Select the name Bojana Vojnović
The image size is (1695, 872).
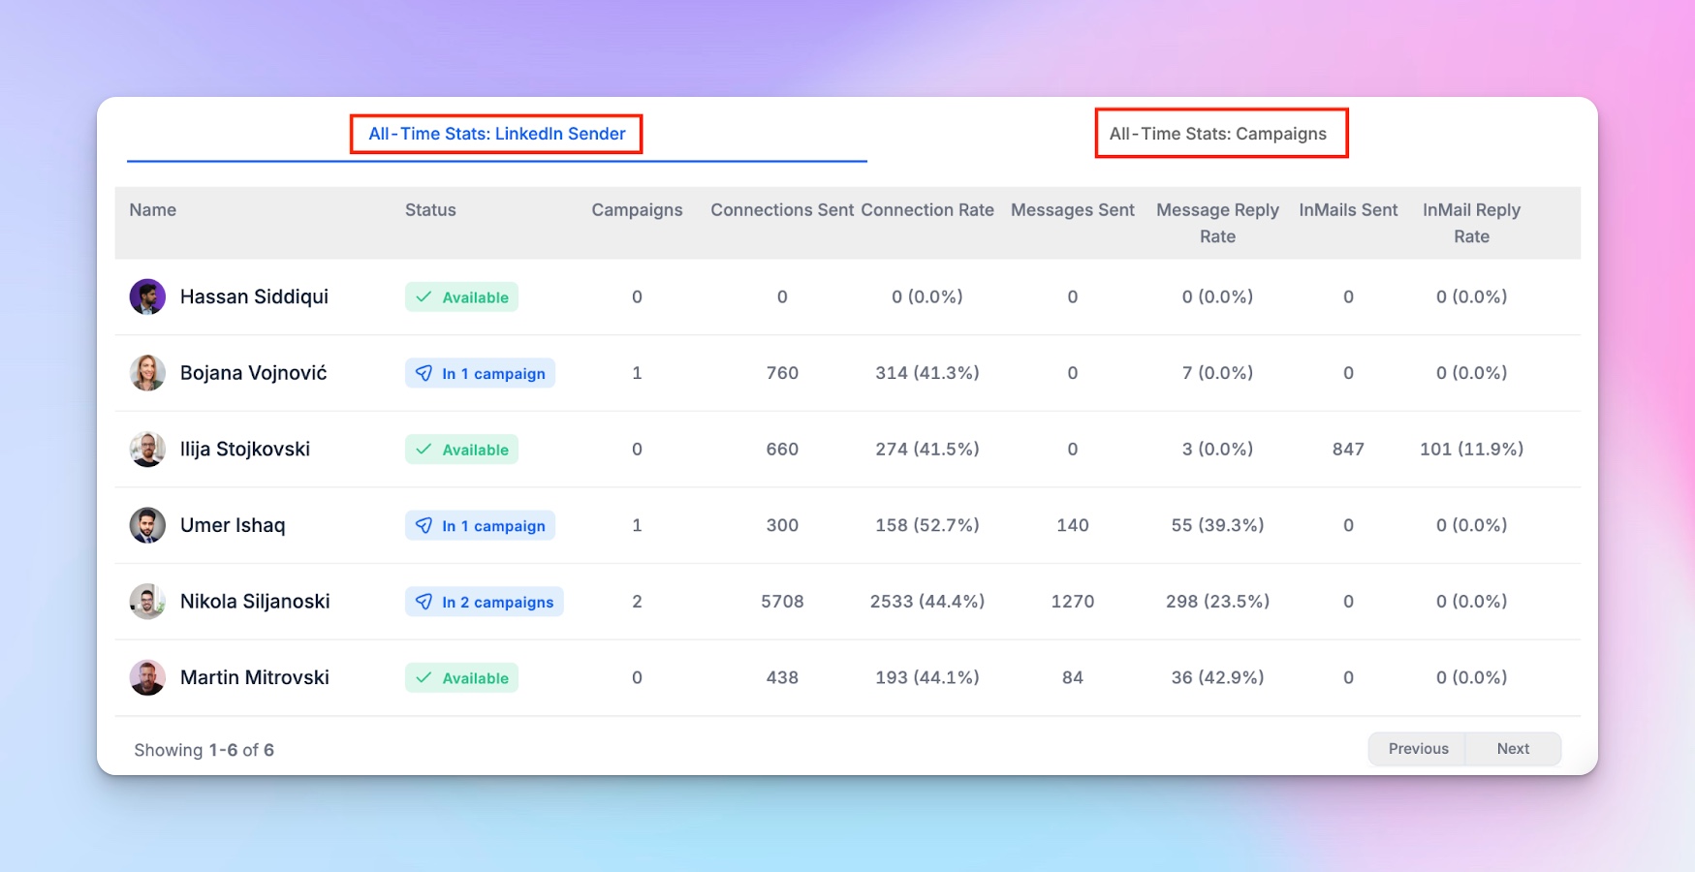(254, 373)
